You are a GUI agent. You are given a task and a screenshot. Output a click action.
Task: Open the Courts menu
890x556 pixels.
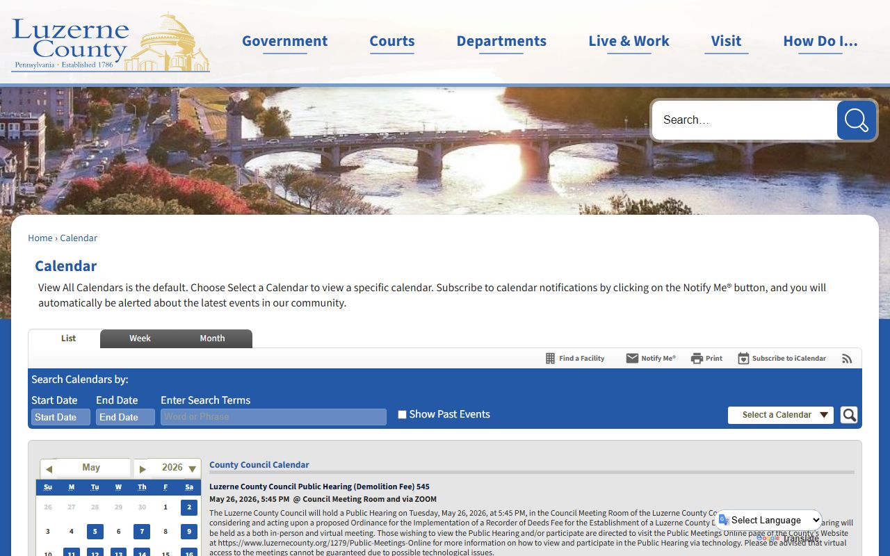[x=392, y=41]
